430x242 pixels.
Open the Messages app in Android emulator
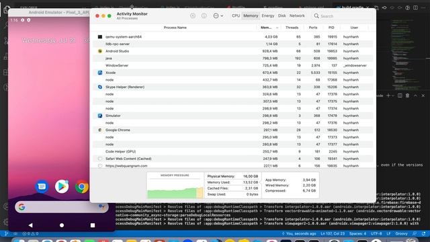tap(42, 187)
